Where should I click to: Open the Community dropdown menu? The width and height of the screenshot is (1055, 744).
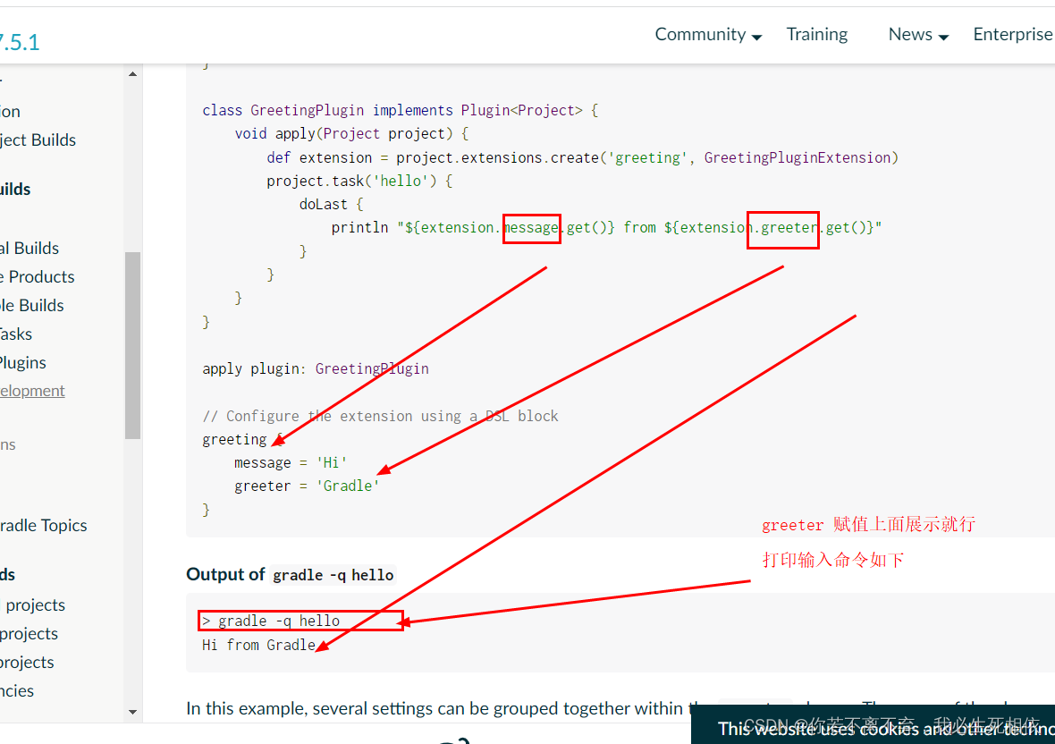pos(708,35)
